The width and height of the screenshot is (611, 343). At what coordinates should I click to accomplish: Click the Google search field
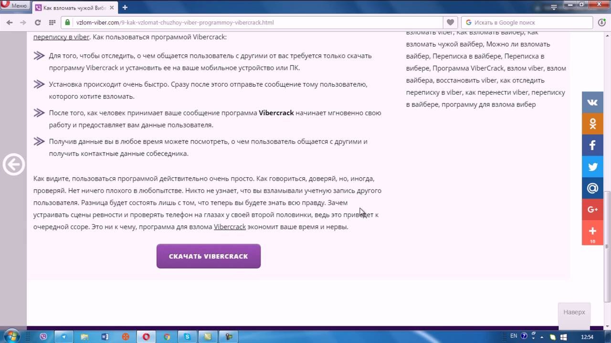pos(527,22)
